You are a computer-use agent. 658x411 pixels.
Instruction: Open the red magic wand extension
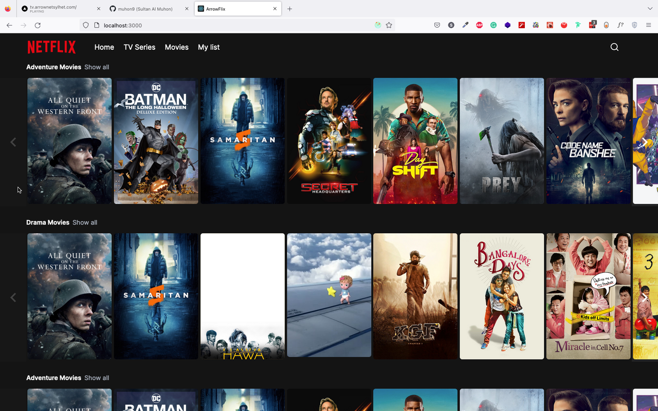(x=522, y=25)
